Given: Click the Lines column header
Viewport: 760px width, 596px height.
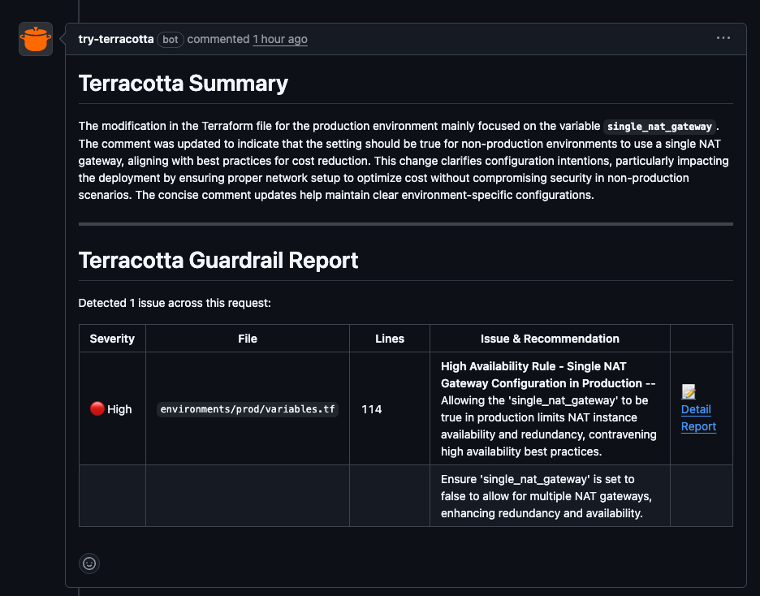Looking at the screenshot, I should click(x=390, y=339).
